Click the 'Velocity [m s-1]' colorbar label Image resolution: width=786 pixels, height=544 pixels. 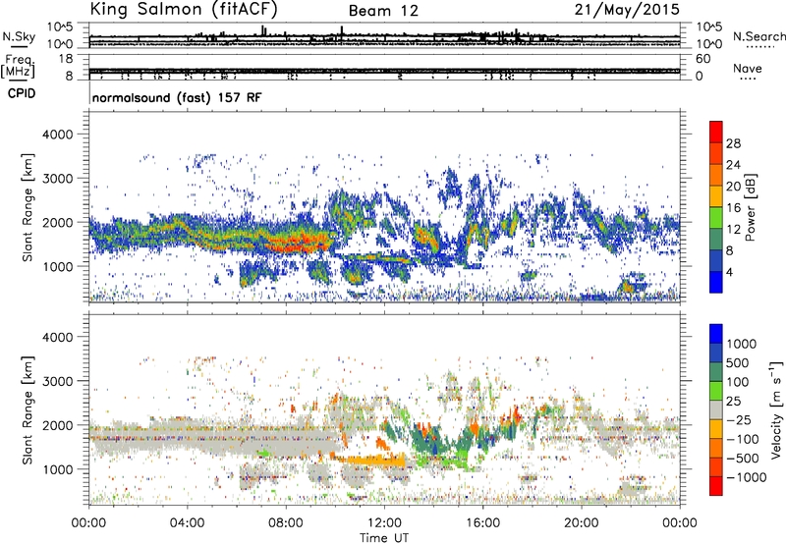click(x=775, y=409)
